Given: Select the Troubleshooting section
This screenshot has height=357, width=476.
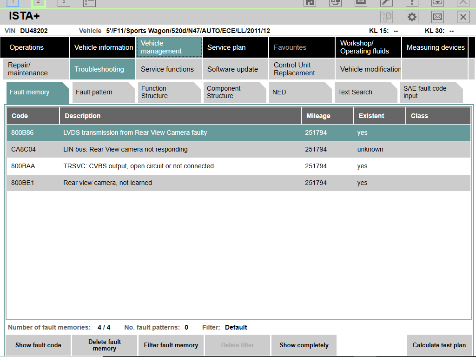Looking at the screenshot, I should (x=103, y=69).
